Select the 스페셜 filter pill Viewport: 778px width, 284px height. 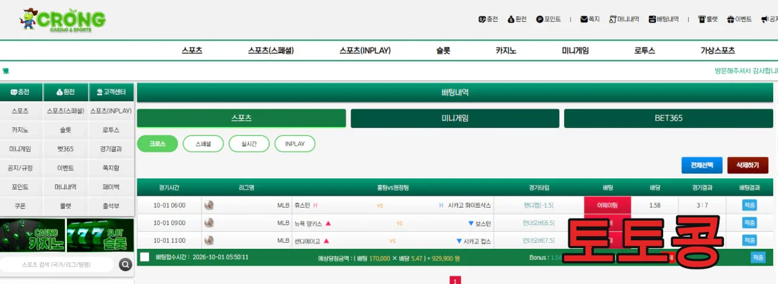click(204, 144)
